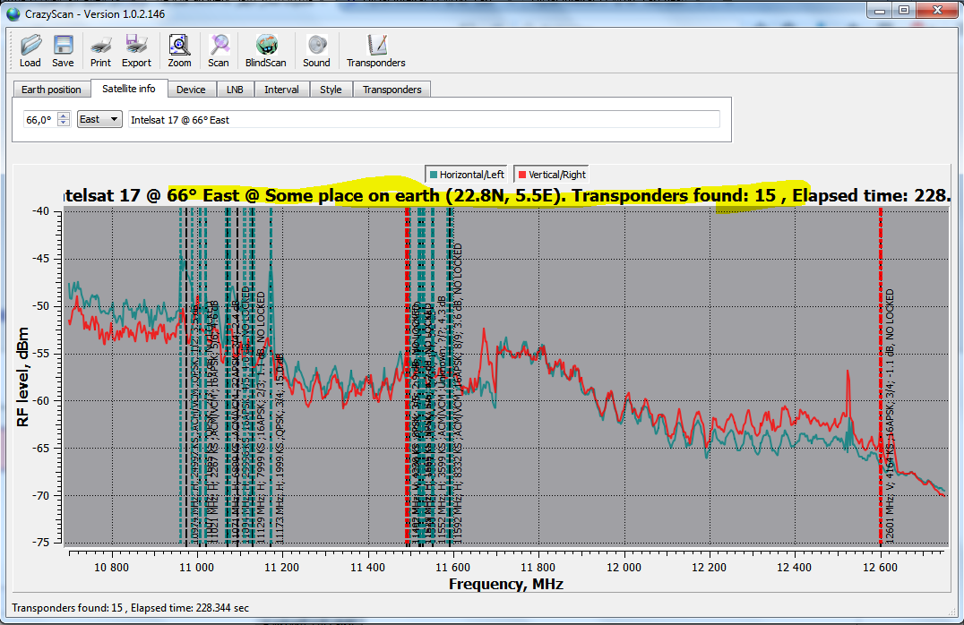Toggle Vertical/Right legend series
The width and height of the screenshot is (964, 625).
550,175
